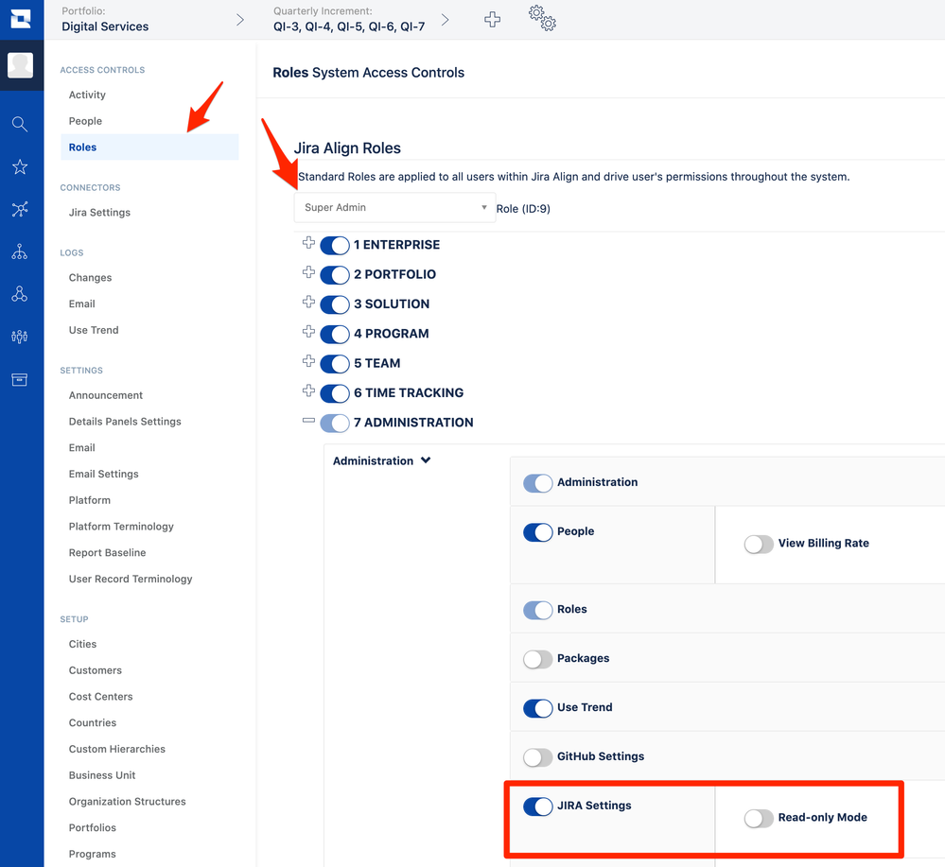Open Details Panels Settings
This screenshot has height=867, width=945.
click(x=125, y=421)
